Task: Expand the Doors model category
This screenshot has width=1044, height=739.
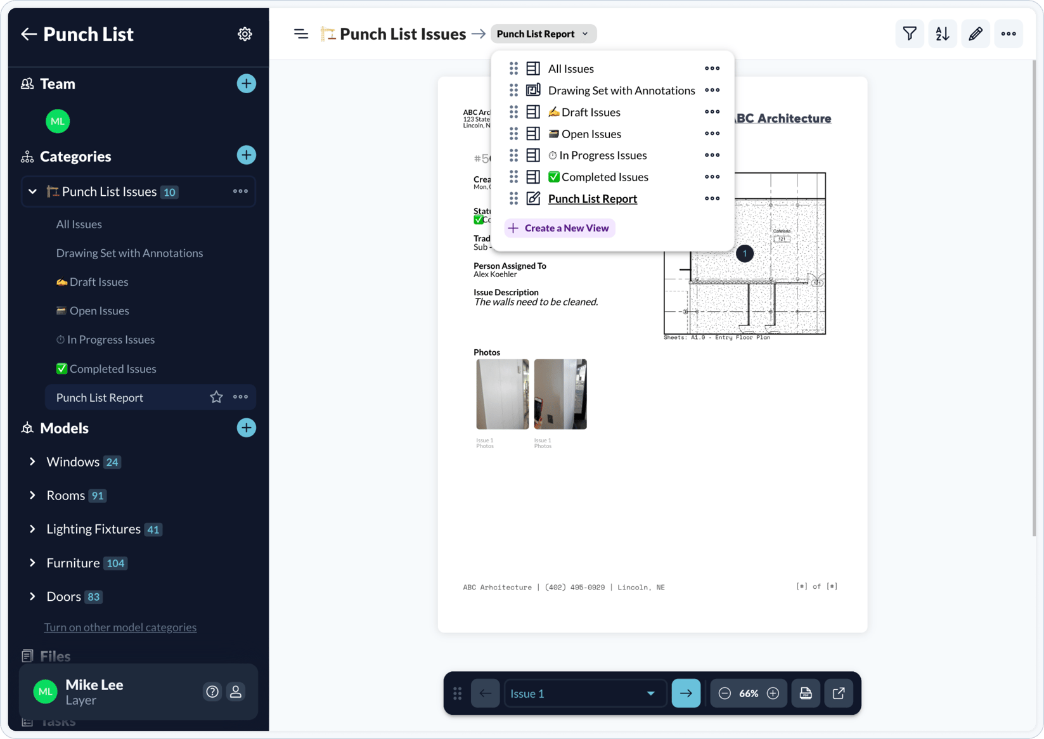Action: pos(32,596)
